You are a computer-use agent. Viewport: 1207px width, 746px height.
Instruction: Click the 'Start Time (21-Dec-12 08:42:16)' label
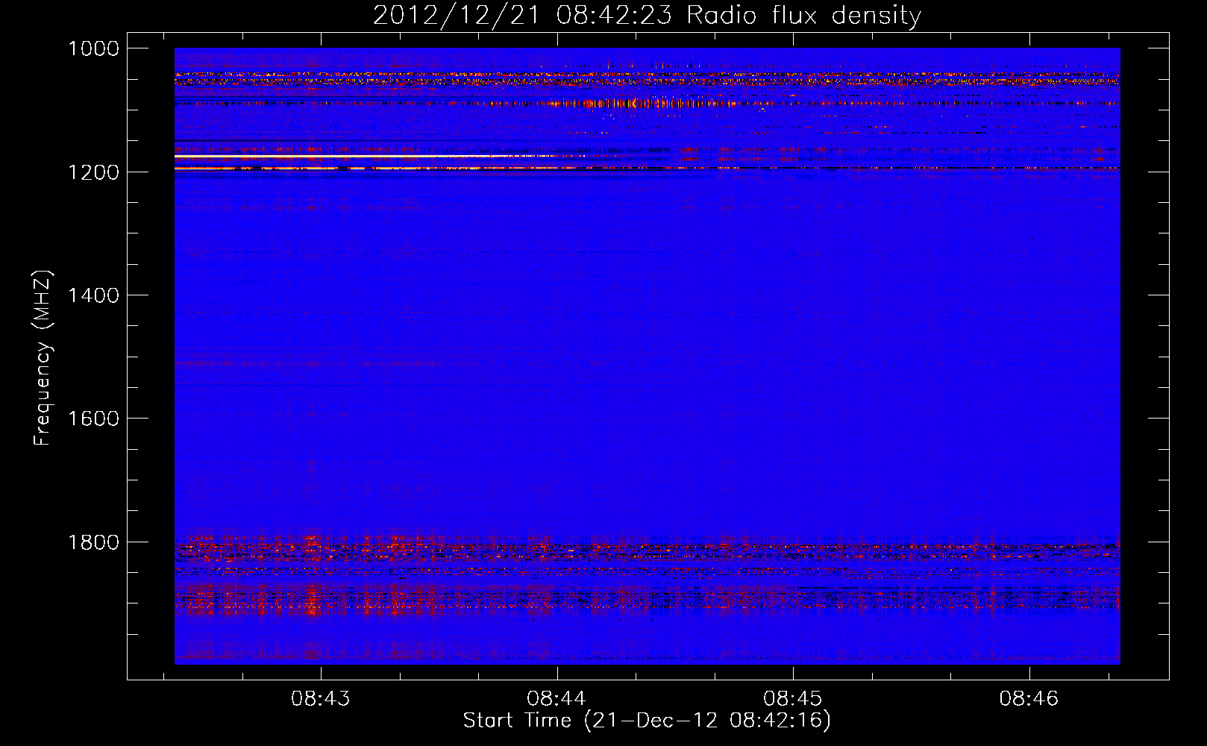647,721
